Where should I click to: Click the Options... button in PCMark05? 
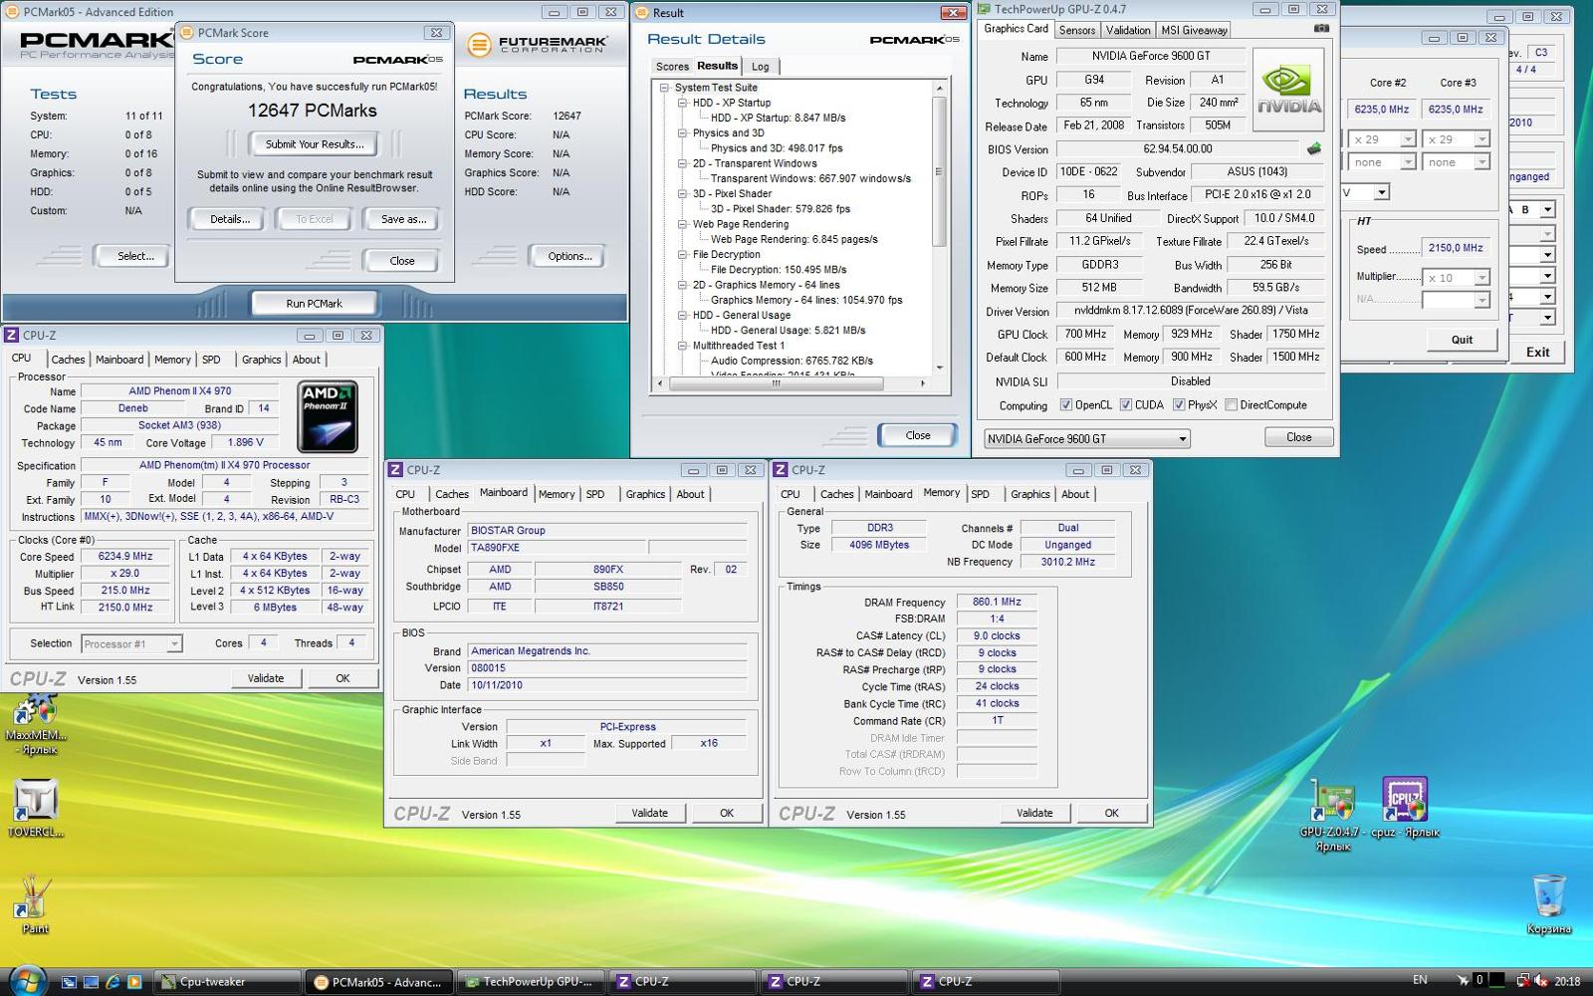click(x=569, y=256)
